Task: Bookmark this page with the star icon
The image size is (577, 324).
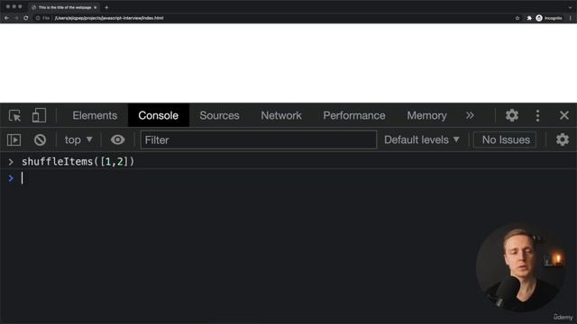Action: [517, 18]
